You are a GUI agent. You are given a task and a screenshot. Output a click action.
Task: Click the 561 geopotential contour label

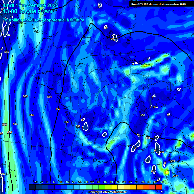click(50, 97)
